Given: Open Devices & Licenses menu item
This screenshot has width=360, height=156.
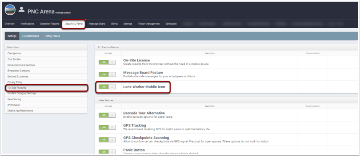Looking at the screenshot, I should (46, 77).
